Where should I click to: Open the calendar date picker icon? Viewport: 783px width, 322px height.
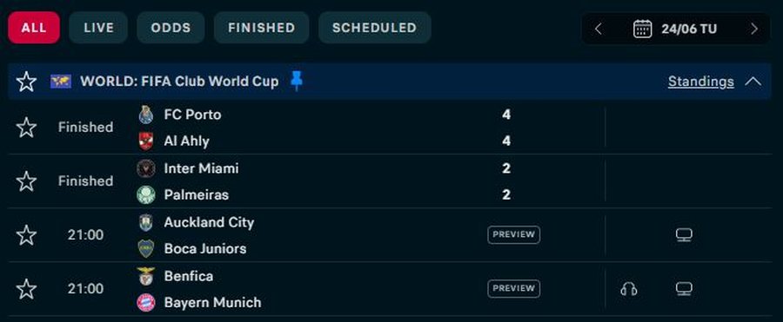[x=642, y=29]
